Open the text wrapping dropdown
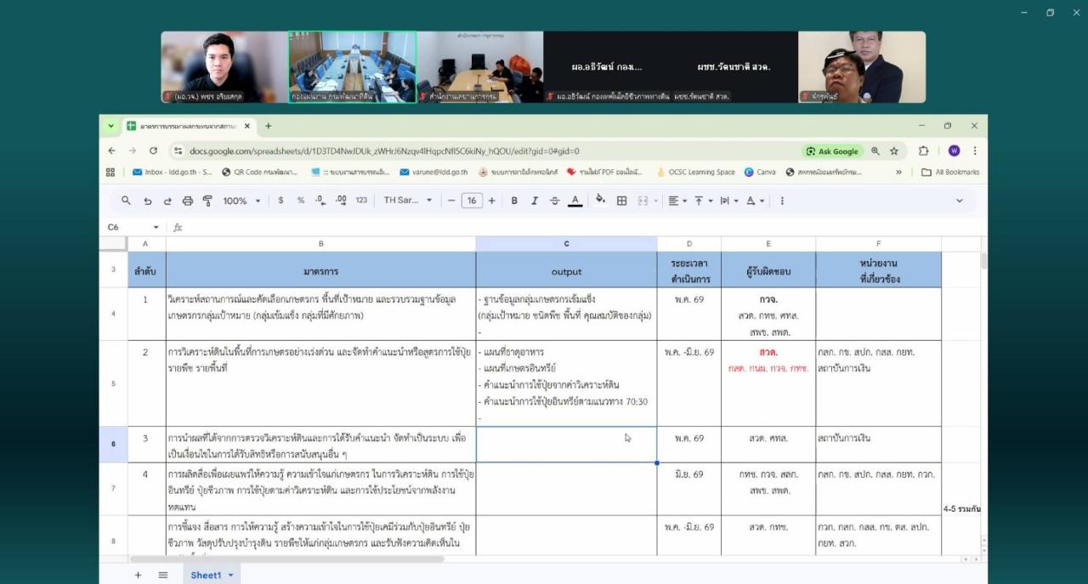 tap(728, 201)
